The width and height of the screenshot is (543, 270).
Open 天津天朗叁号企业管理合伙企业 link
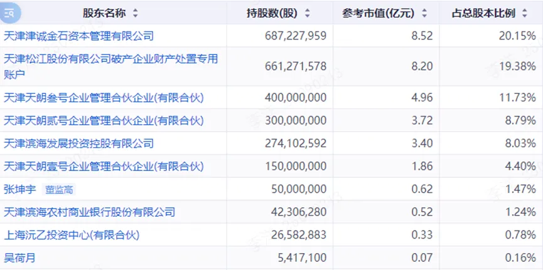point(104,98)
